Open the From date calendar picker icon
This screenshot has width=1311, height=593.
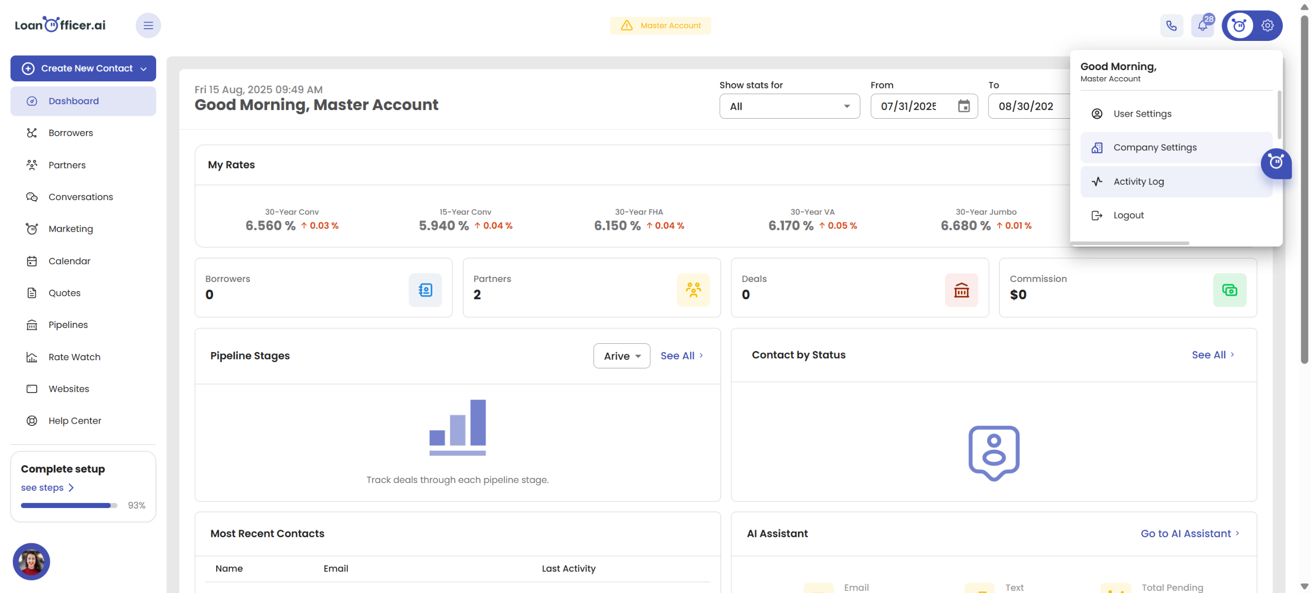(964, 106)
